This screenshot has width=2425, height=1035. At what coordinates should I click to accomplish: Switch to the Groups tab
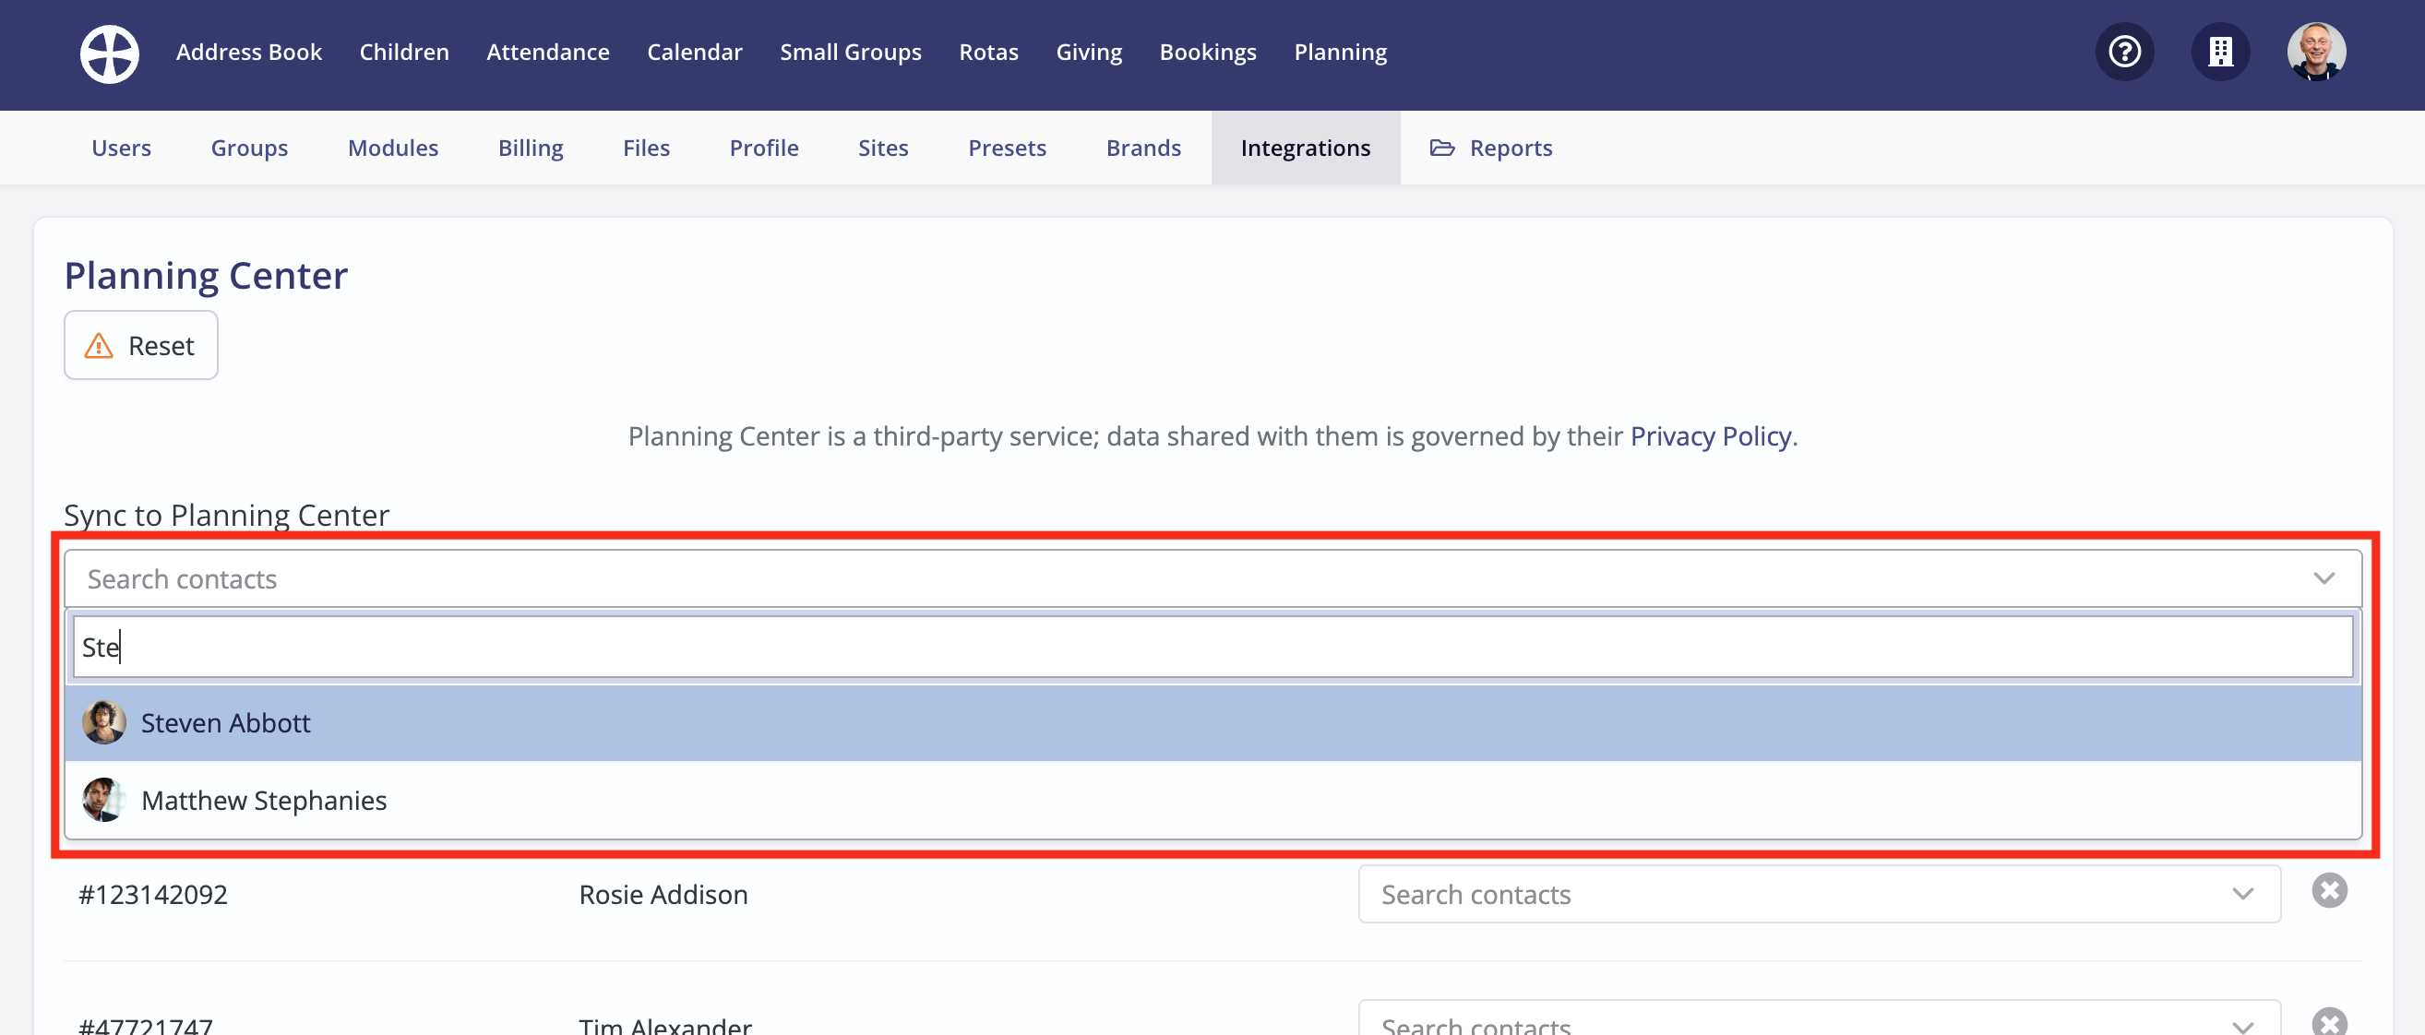[x=249, y=148]
